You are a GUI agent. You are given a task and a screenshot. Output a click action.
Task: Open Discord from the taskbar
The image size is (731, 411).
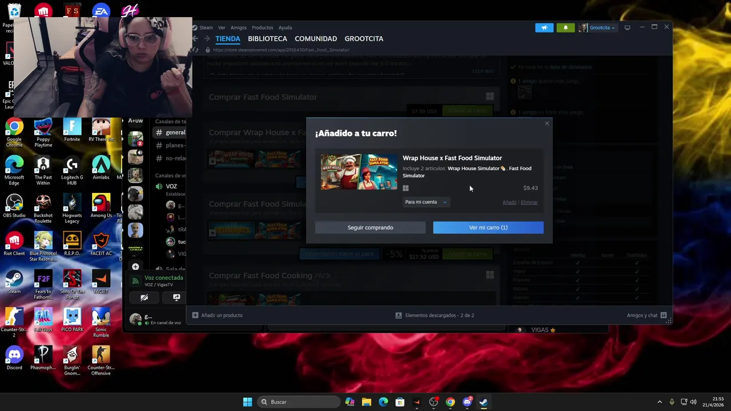click(x=467, y=402)
